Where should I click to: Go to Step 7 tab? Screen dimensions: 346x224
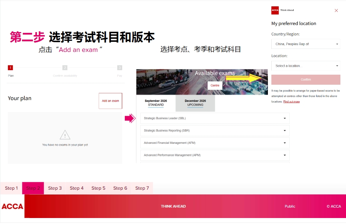coord(142,188)
